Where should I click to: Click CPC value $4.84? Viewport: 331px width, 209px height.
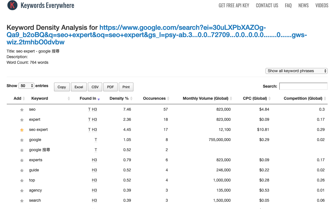[264, 109]
